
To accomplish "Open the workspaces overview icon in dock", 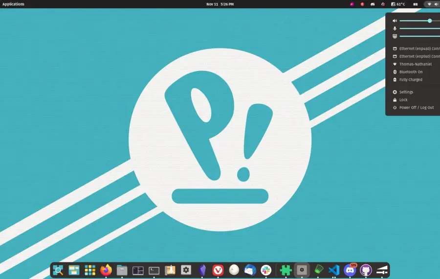I will coord(74,270).
